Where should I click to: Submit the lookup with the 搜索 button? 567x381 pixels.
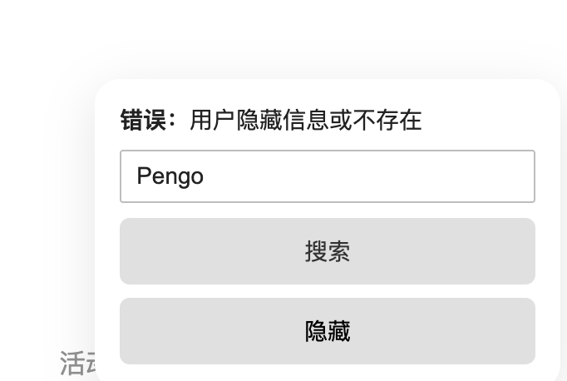point(328,251)
